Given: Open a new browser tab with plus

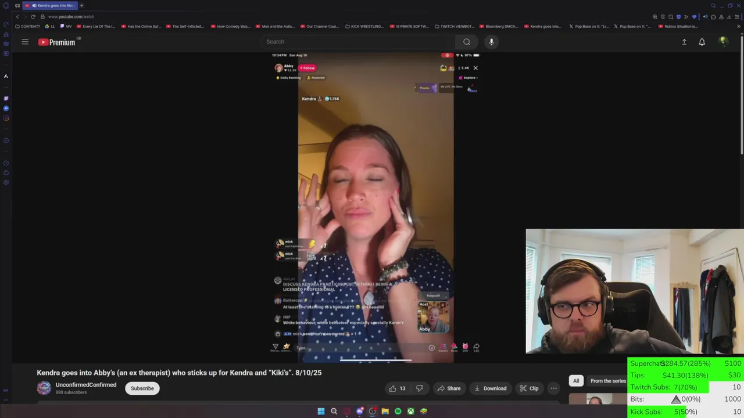Looking at the screenshot, I should pyautogui.click(x=81, y=5).
